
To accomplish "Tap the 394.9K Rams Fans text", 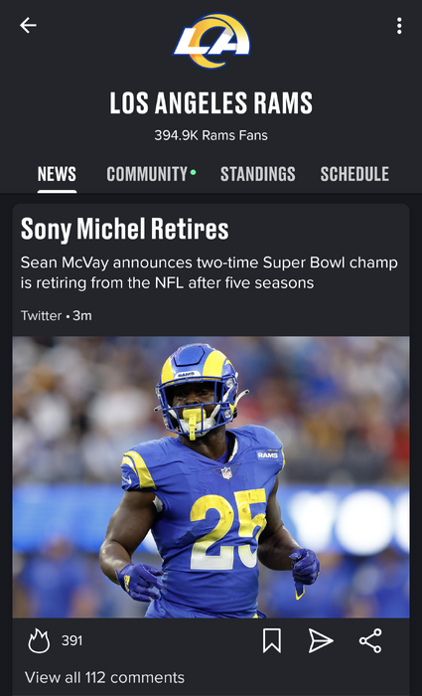I will 211,135.
